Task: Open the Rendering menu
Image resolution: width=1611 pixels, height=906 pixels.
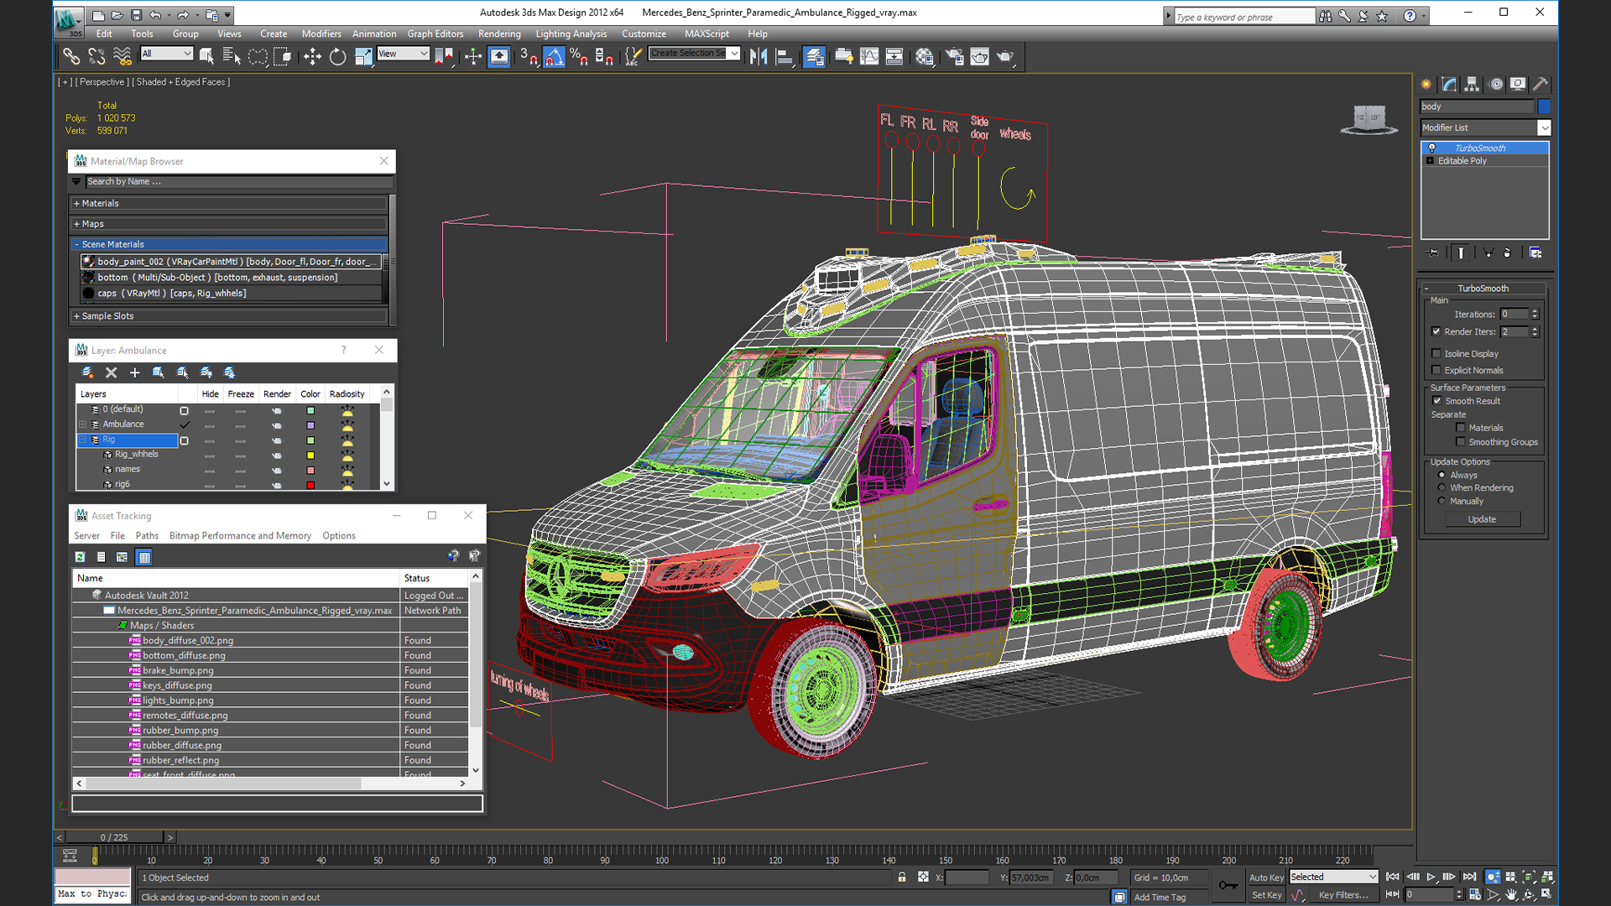Action: [499, 34]
